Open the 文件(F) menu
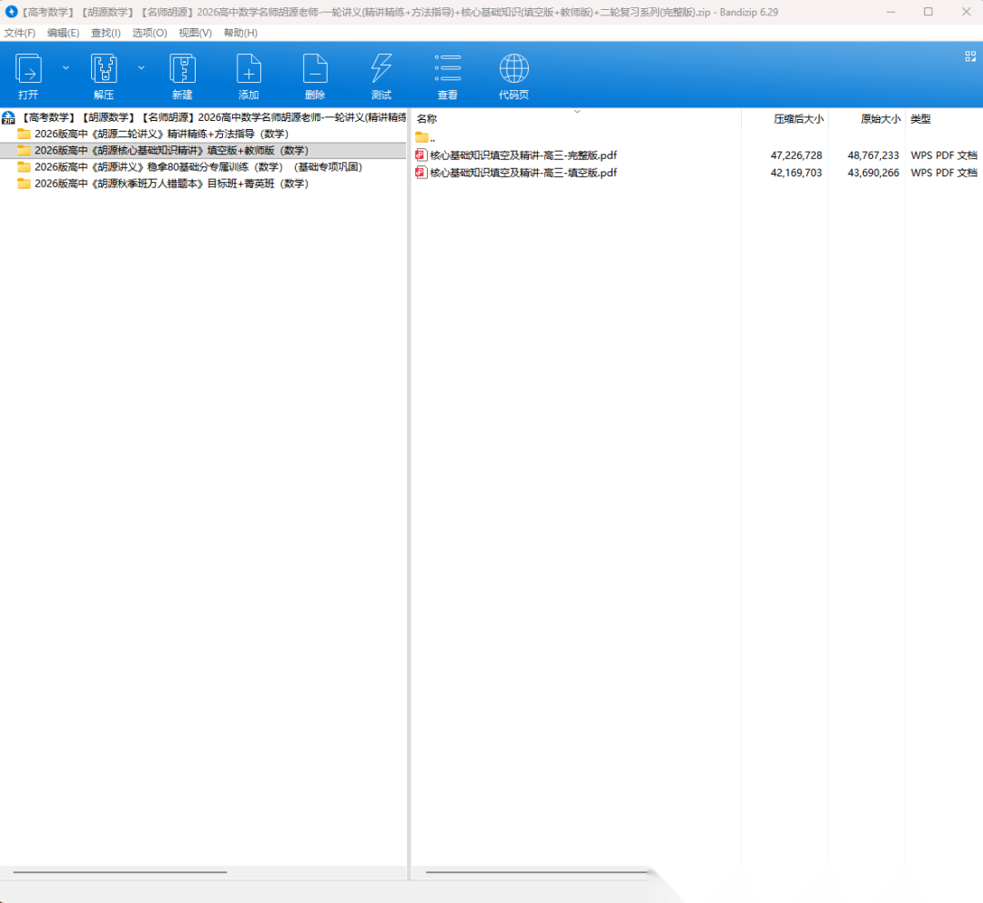 click(x=20, y=33)
